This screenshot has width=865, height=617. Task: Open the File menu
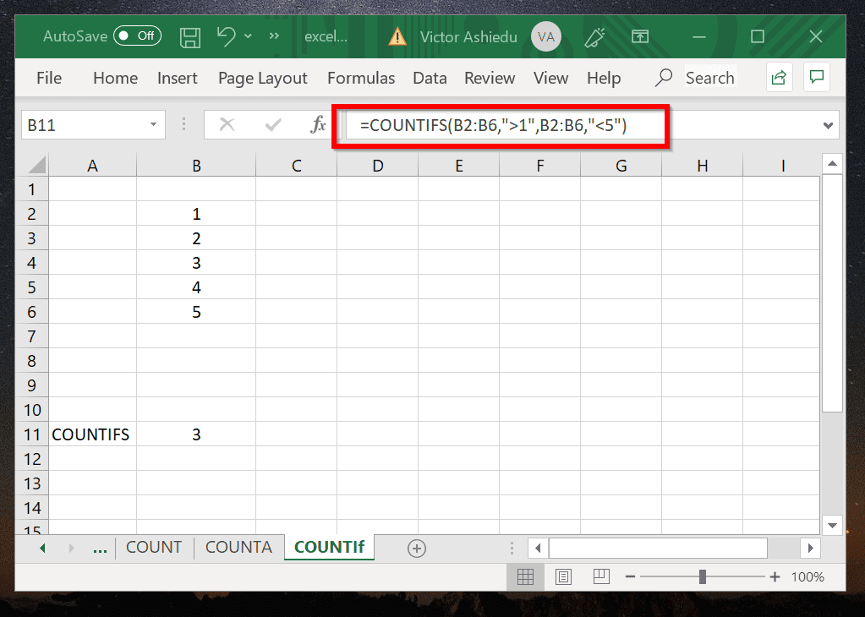(49, 78)
